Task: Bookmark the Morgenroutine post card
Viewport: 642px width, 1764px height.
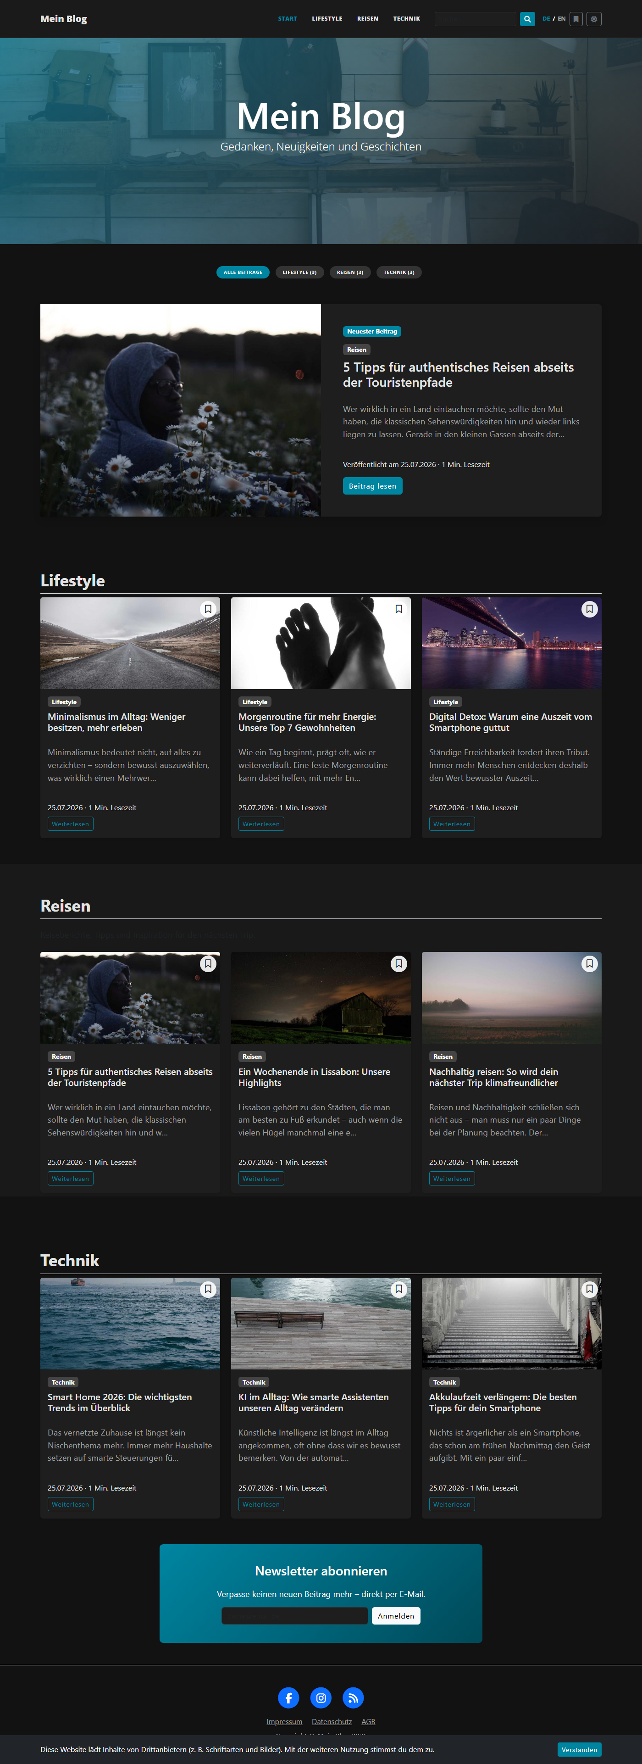Action: [398, 609]
